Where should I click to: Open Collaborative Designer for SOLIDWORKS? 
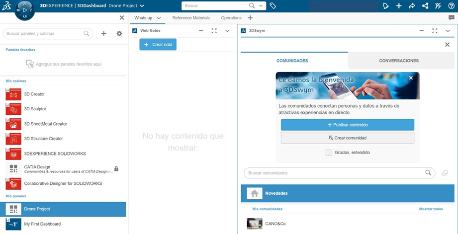pyautogui.click(x=63, y=183)
